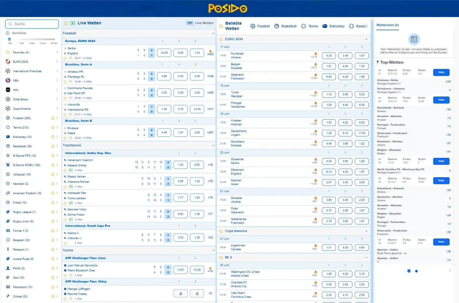Pick odds 1.31 for Argentinien

click(329, 248)
